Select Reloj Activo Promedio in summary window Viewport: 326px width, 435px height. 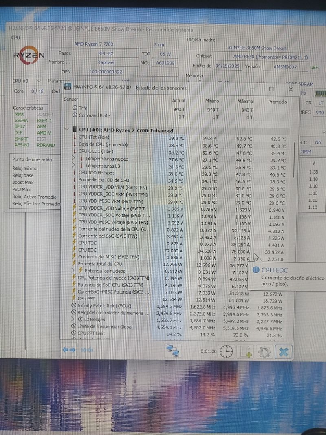34,197
